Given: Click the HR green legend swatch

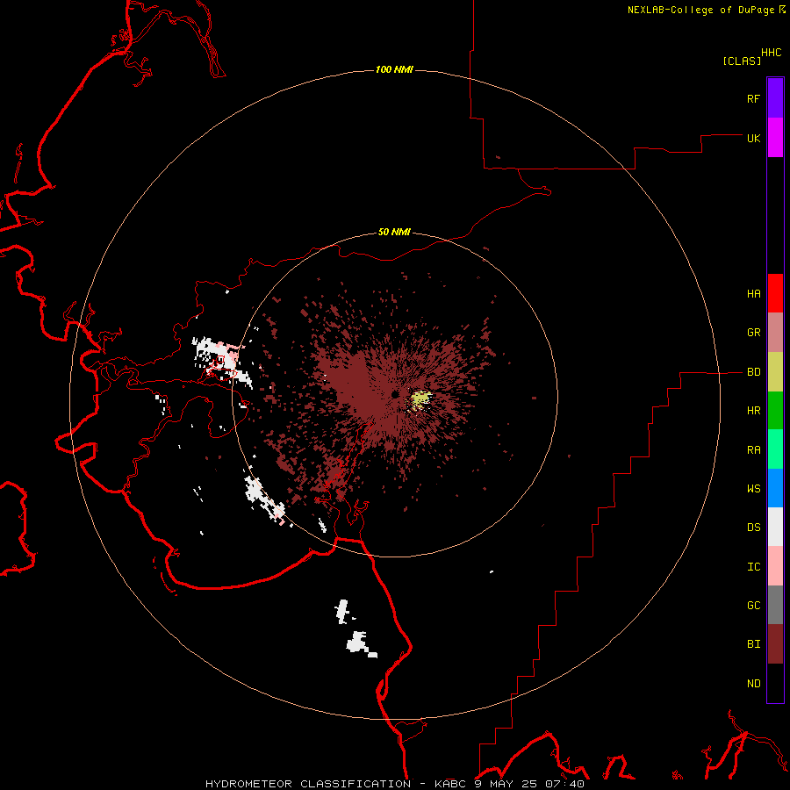Looking at the screenshot, I should pos(775,411).
